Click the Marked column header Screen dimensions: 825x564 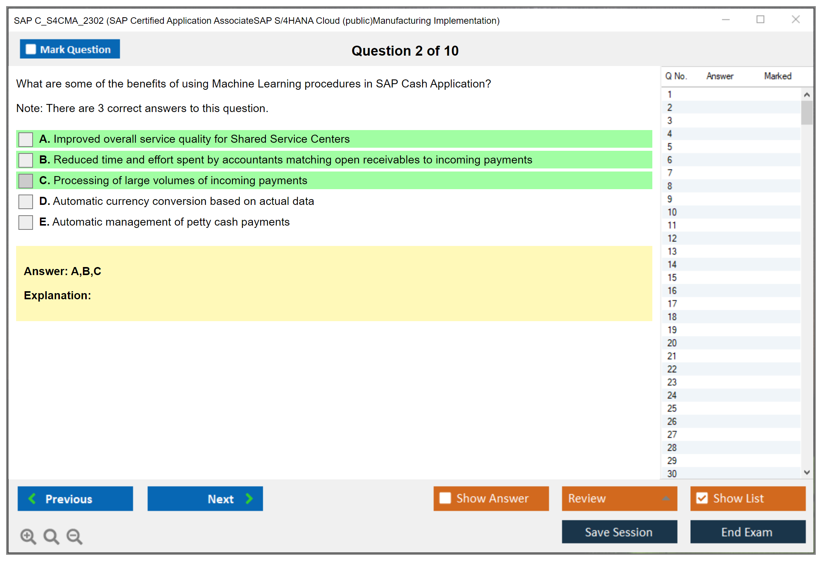[777, 76]
